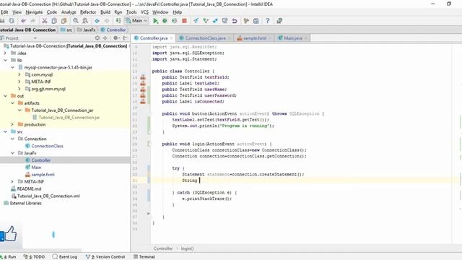Collapse the src folder
This screenshot has width=462, height=260.
5,131
